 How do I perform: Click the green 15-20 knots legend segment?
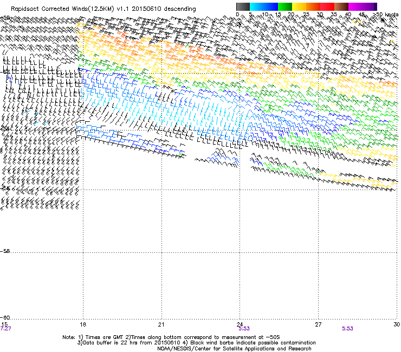pos(285,6)
